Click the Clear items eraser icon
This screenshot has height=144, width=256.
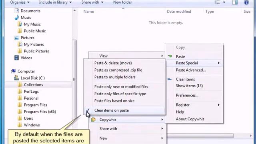(170, 79)
